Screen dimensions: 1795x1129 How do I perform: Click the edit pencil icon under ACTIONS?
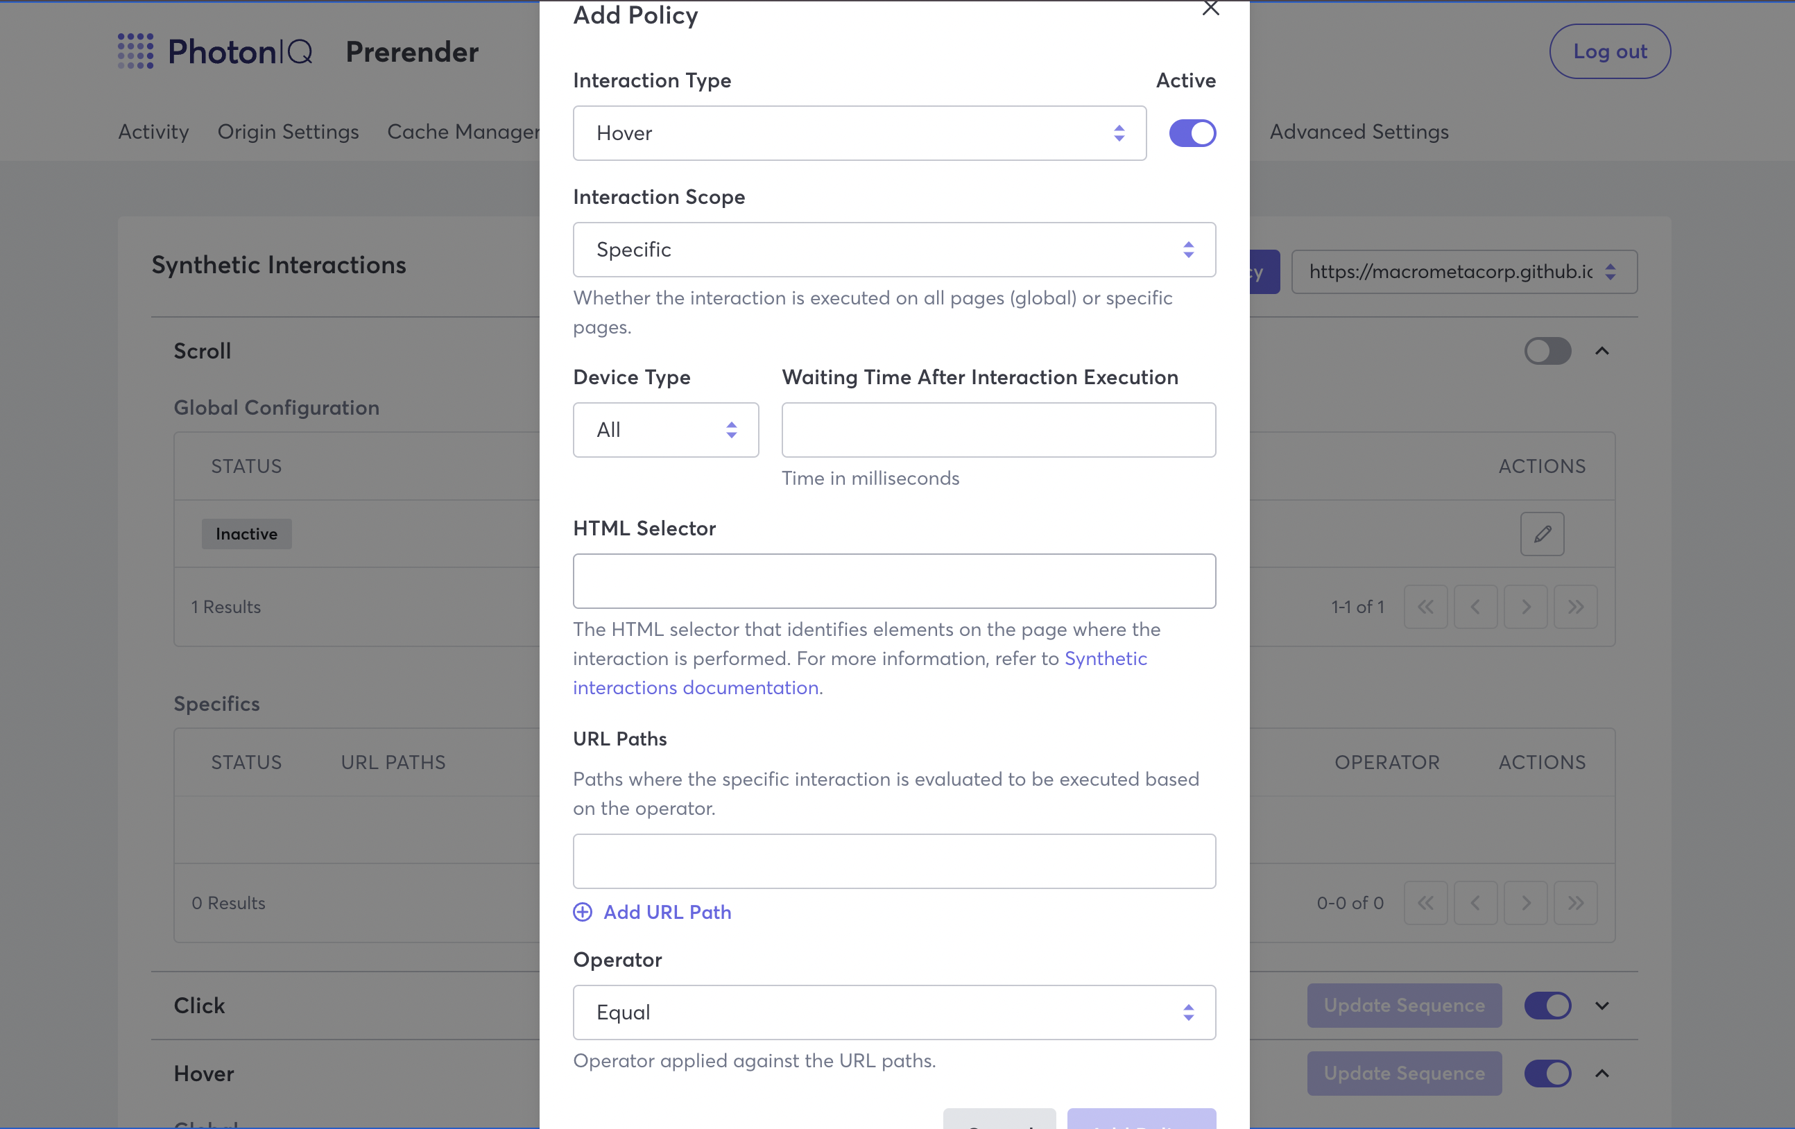[1542, 533]
